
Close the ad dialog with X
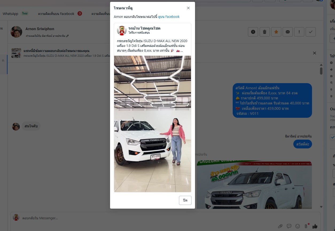(x=188, y=8)
